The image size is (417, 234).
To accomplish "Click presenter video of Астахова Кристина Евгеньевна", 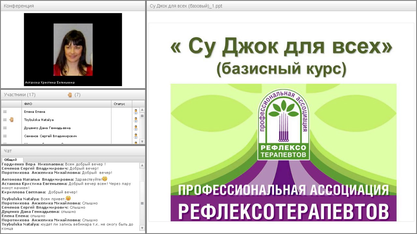I will [73, 49].
